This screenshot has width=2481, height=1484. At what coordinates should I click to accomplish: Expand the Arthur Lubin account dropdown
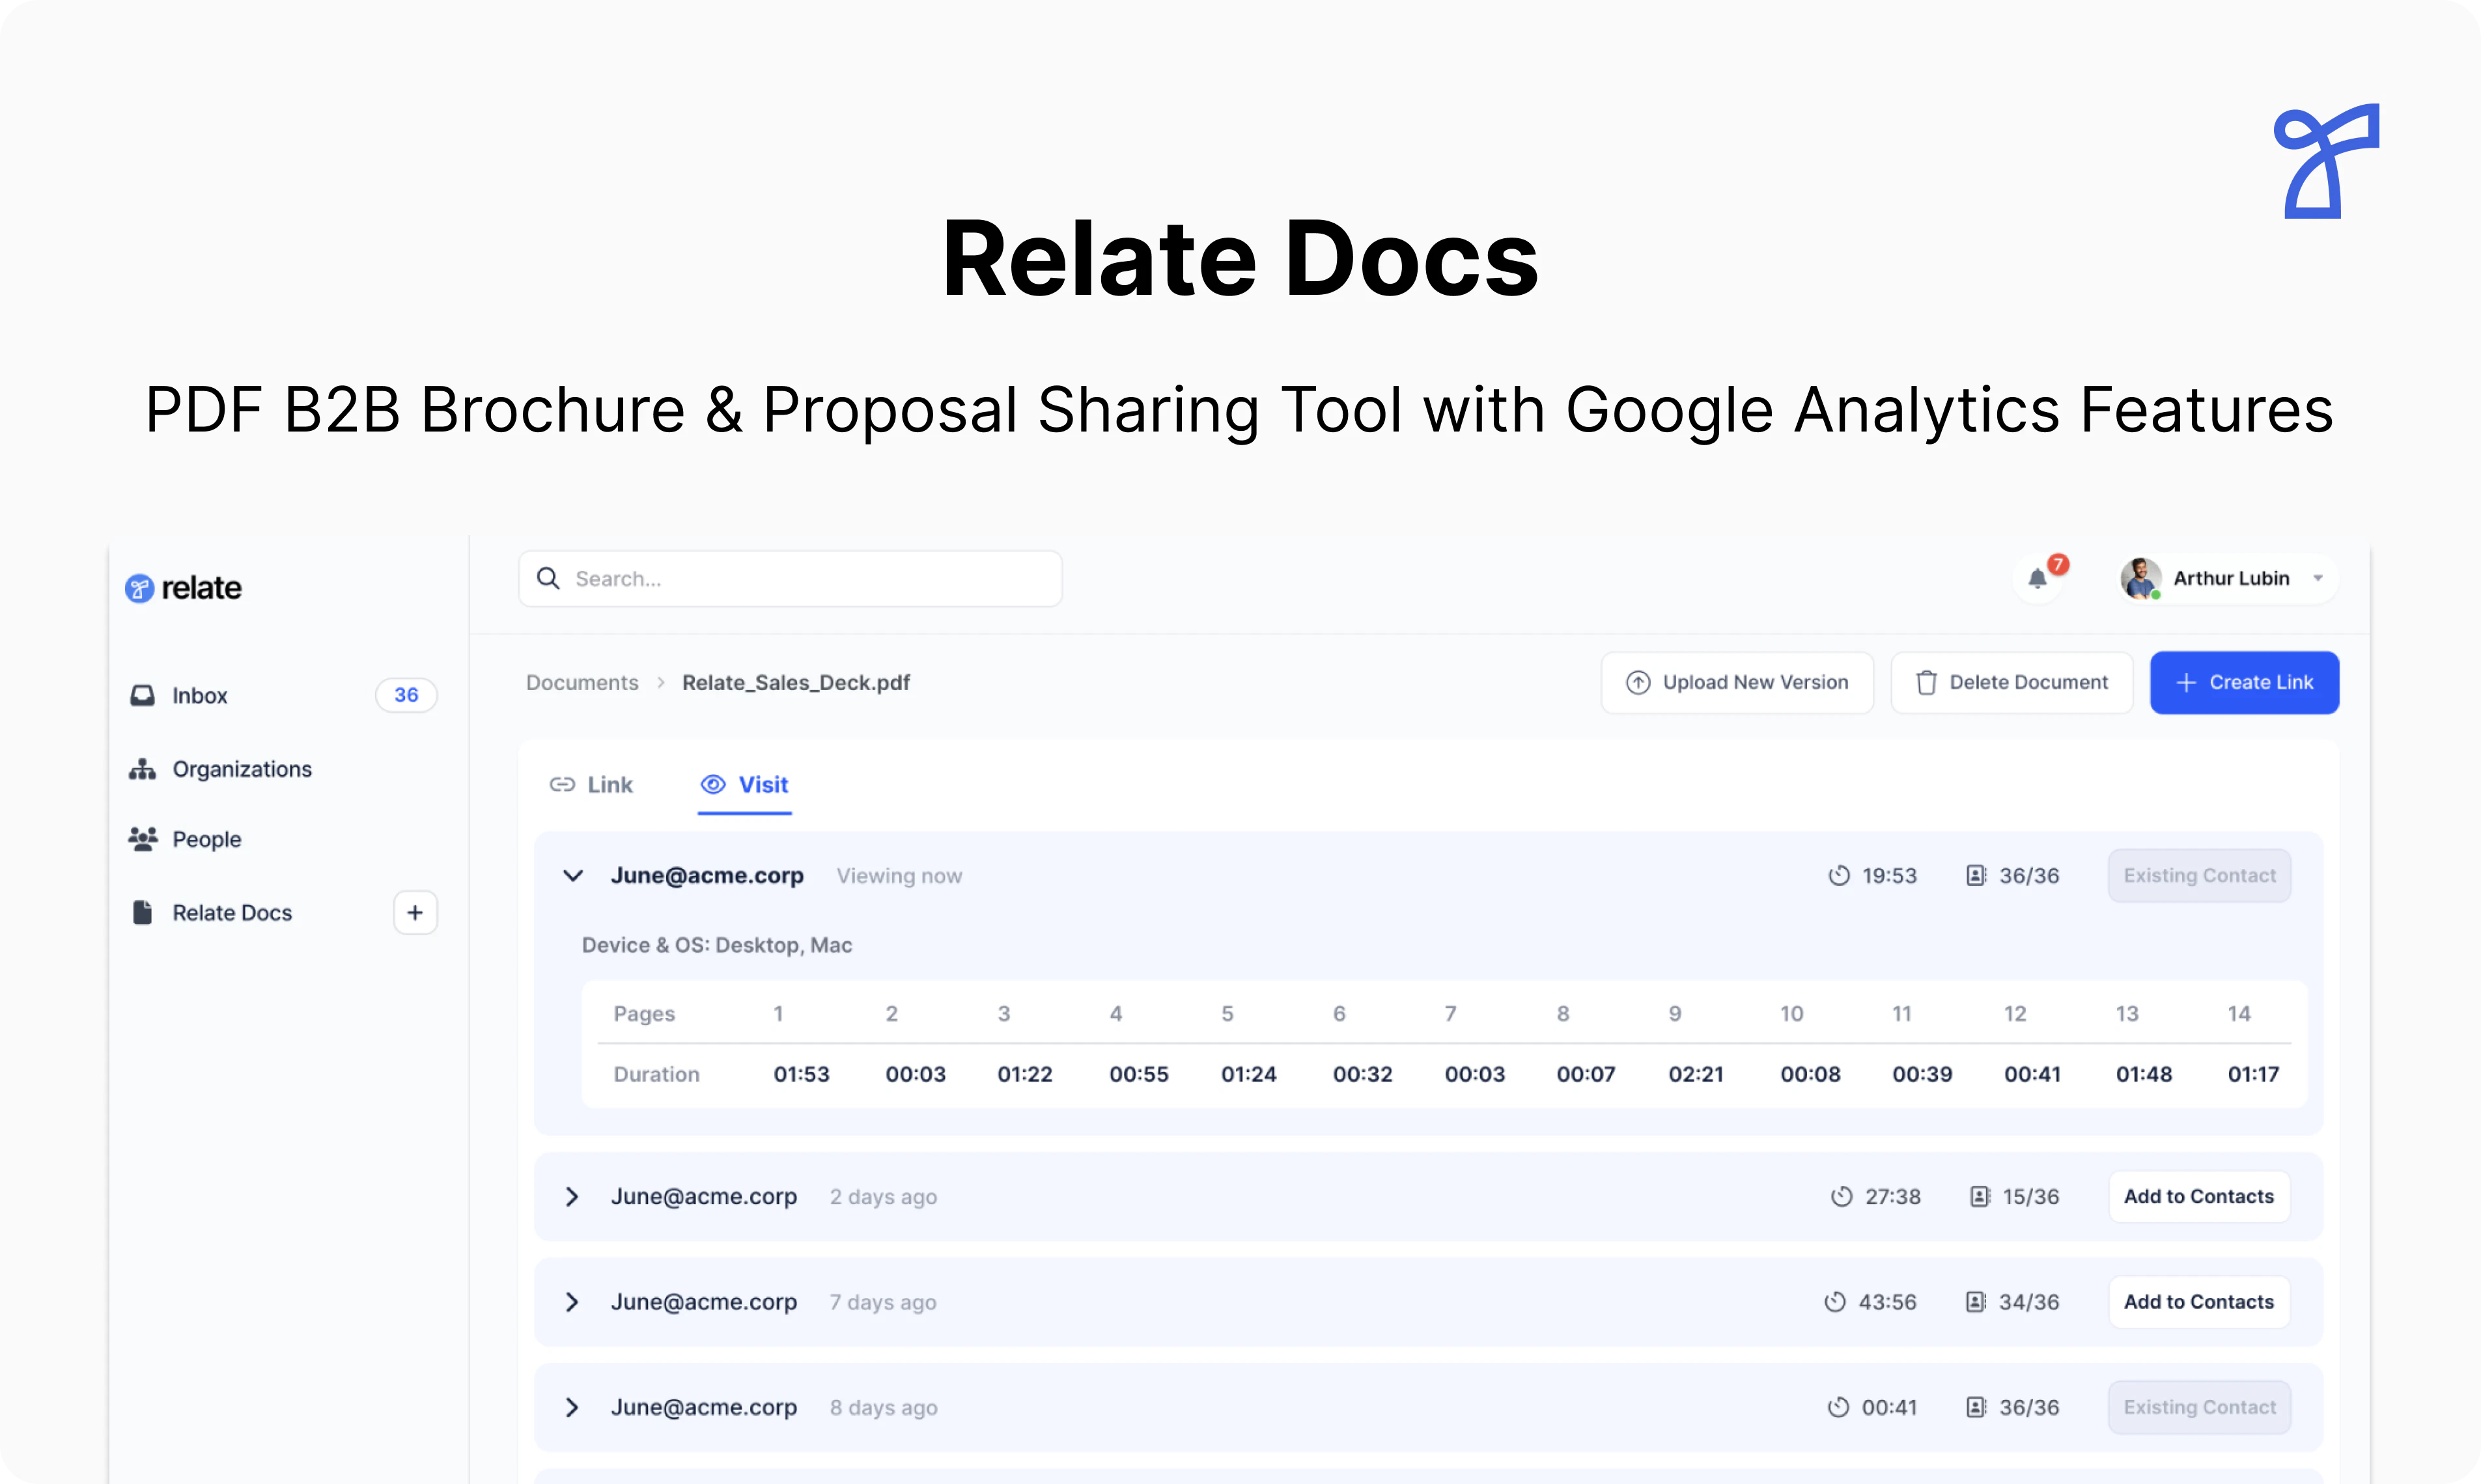[x=2319, y=578]
